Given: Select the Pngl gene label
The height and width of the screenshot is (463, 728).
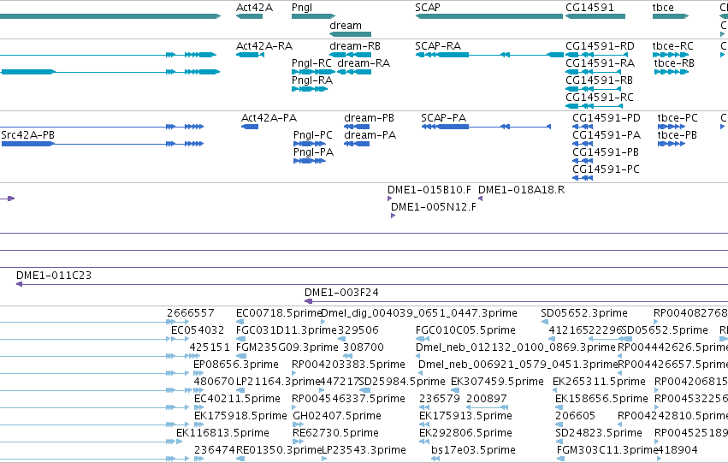Looking at the screenshot, I should tap(302, 8).
